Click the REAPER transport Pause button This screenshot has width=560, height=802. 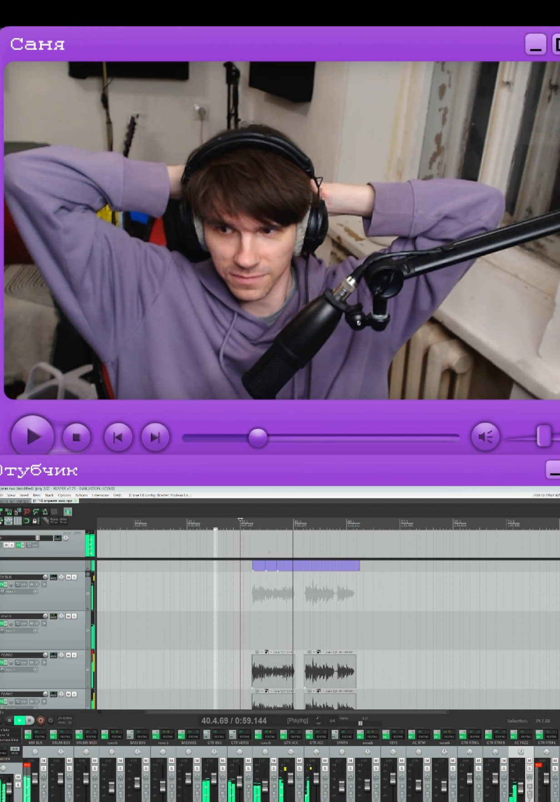point(29,720)
